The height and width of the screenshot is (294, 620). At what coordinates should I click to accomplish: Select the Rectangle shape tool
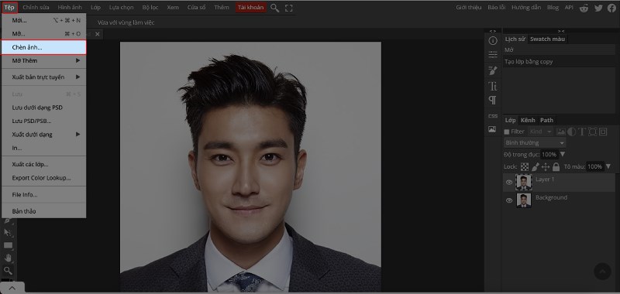[x=8, y=245]
